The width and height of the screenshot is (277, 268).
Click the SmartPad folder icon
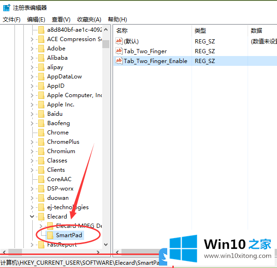50,235
